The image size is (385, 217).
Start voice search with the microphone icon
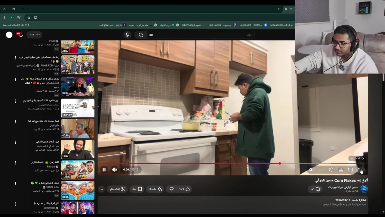(x=127, y=35)
